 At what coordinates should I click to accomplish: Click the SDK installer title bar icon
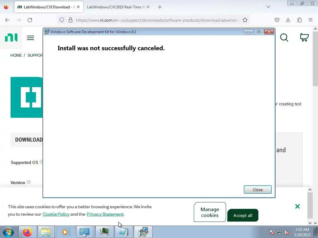tap(47, 32)
